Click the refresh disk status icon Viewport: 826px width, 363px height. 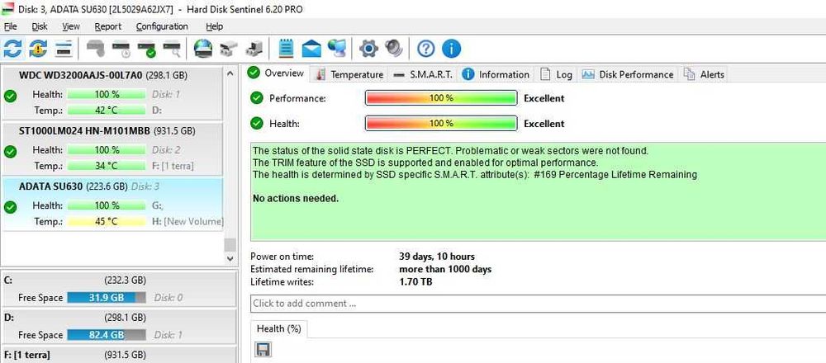pyautogui.click(x=12, y=49)
